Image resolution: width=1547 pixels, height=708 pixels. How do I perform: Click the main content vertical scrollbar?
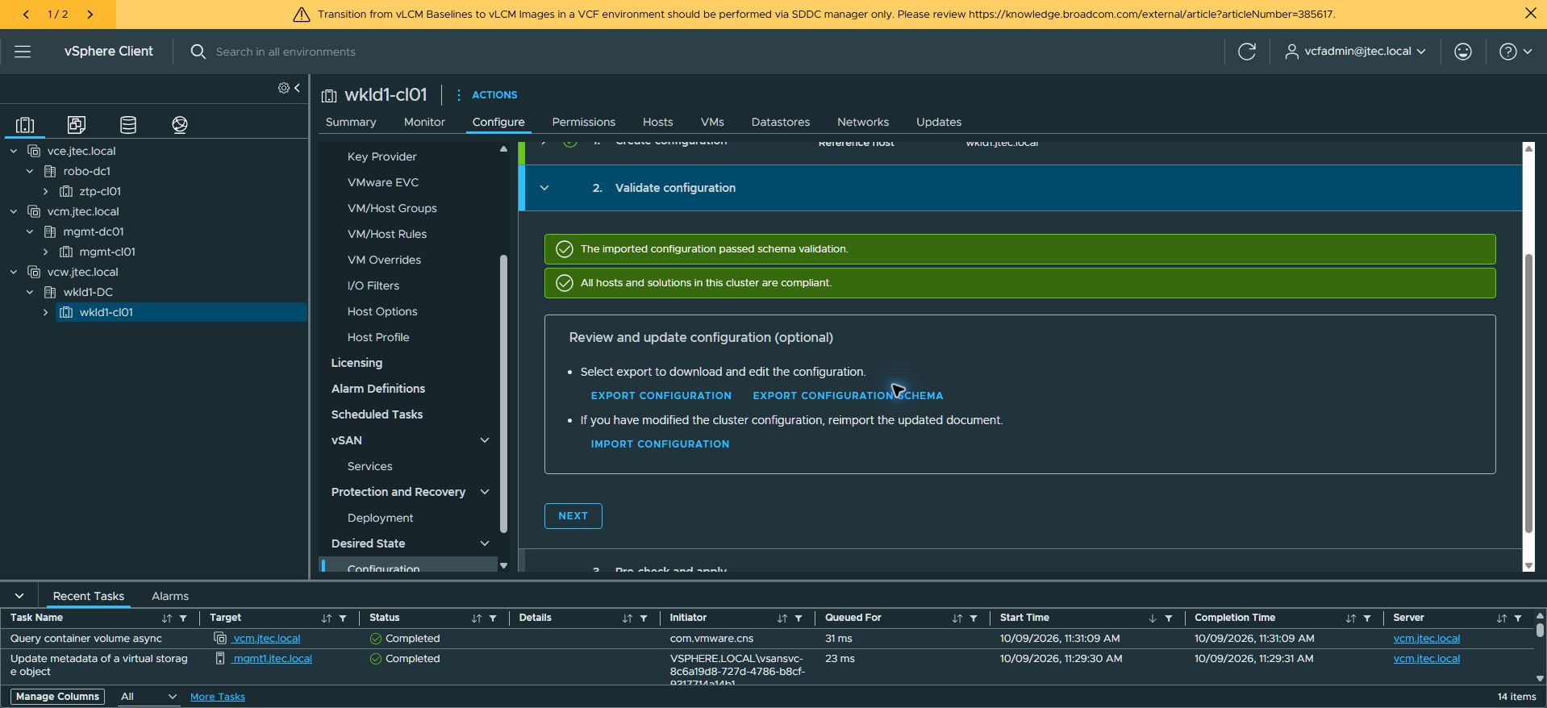pos(1528,394)
